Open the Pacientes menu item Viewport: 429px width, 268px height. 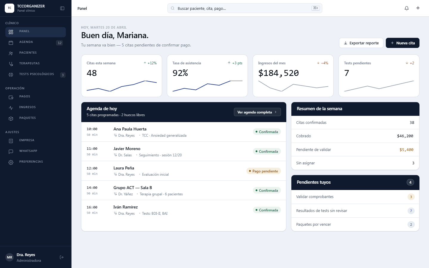click(x=35, y=53)
